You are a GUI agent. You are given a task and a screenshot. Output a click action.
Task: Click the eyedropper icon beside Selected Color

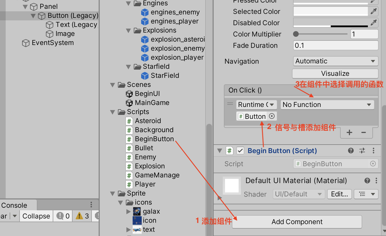[374, 11]
